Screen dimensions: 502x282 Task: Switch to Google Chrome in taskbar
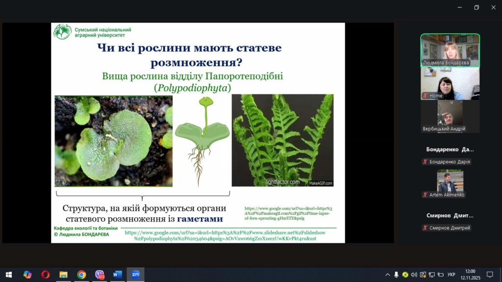81,275
